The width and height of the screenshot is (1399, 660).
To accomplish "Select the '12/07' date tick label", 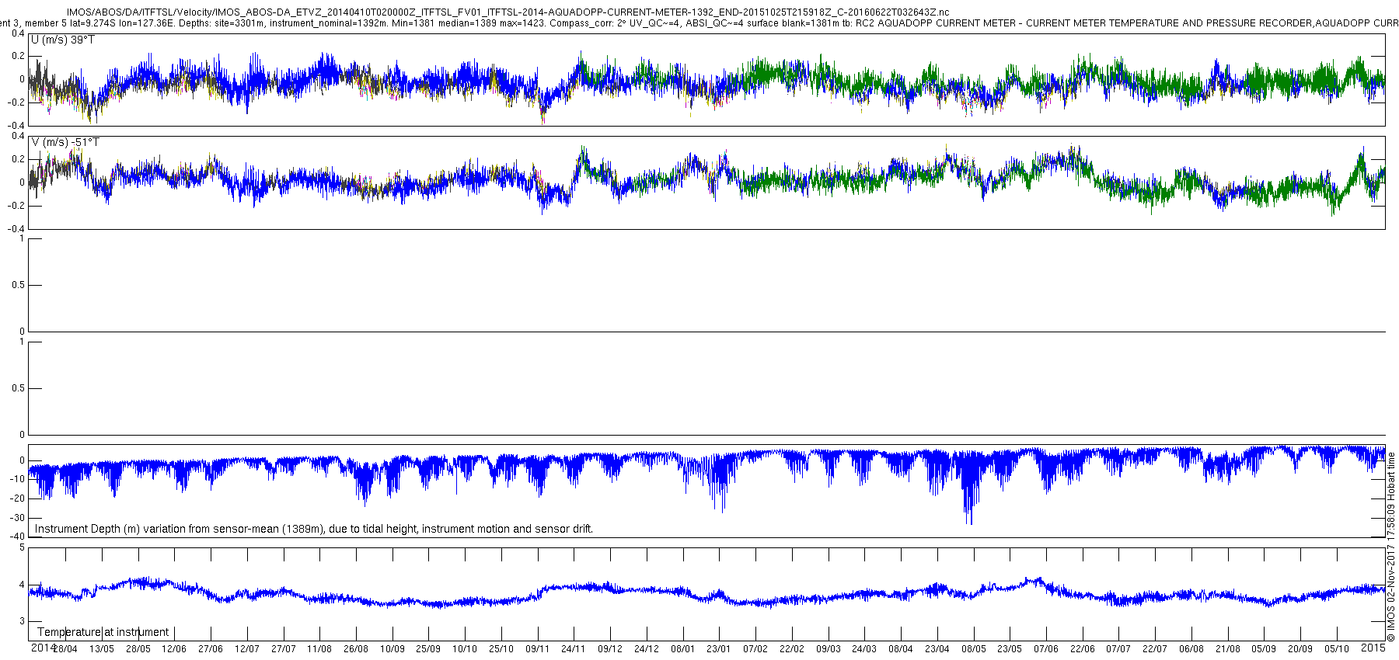I will [247, 649].
